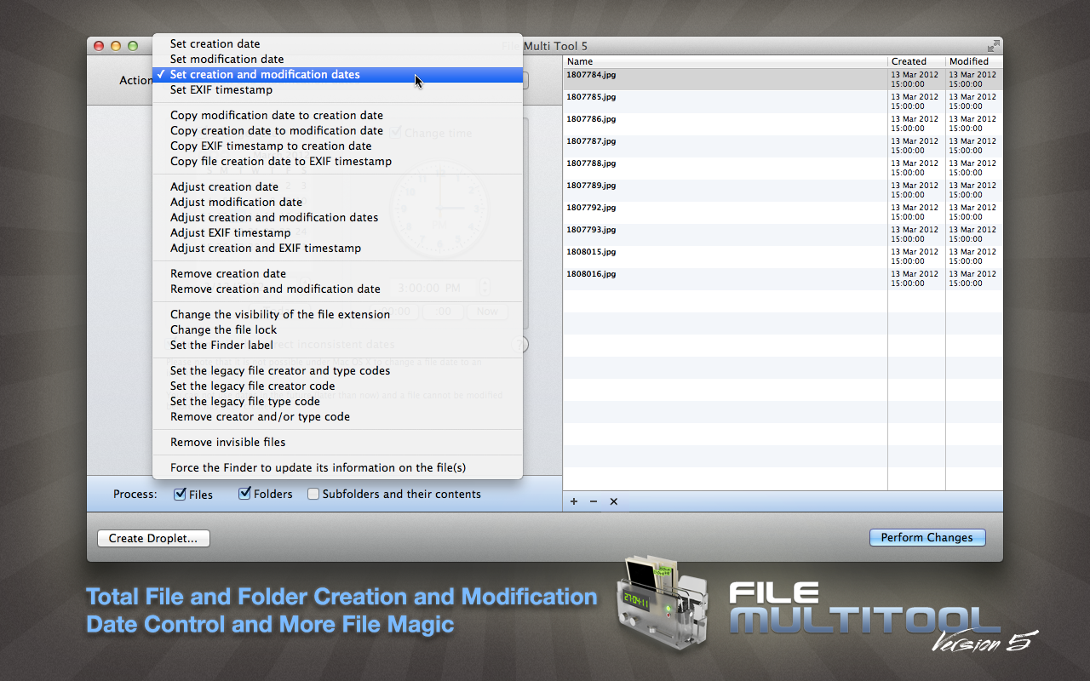Toggle the Files checkbox
This screenshot has height=681, width=1090.
180,494
